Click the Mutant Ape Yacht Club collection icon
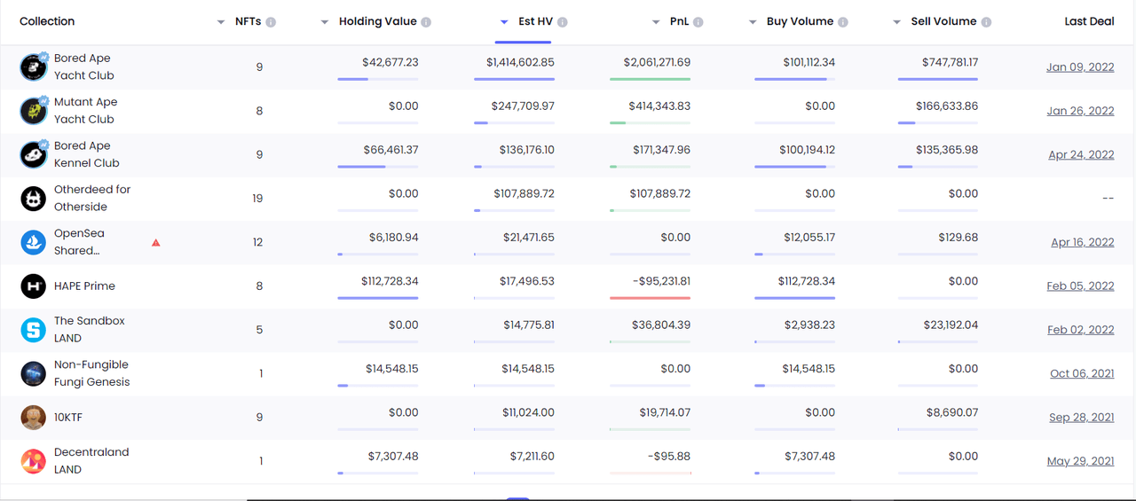The width and height of the screenshot is (1136, 501). click(34, 111)
